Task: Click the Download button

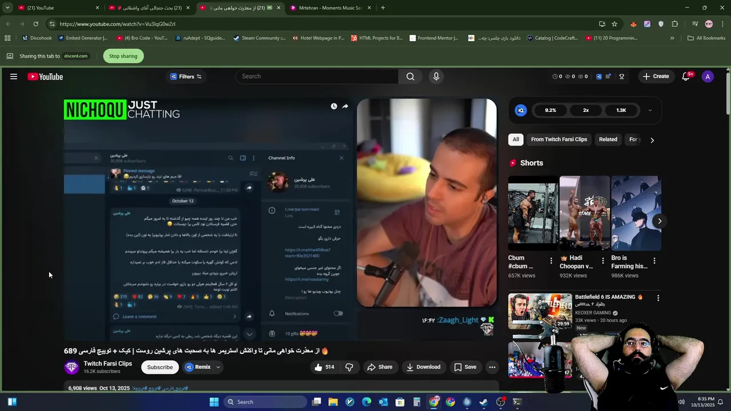Action: click(x=423, y=367)
